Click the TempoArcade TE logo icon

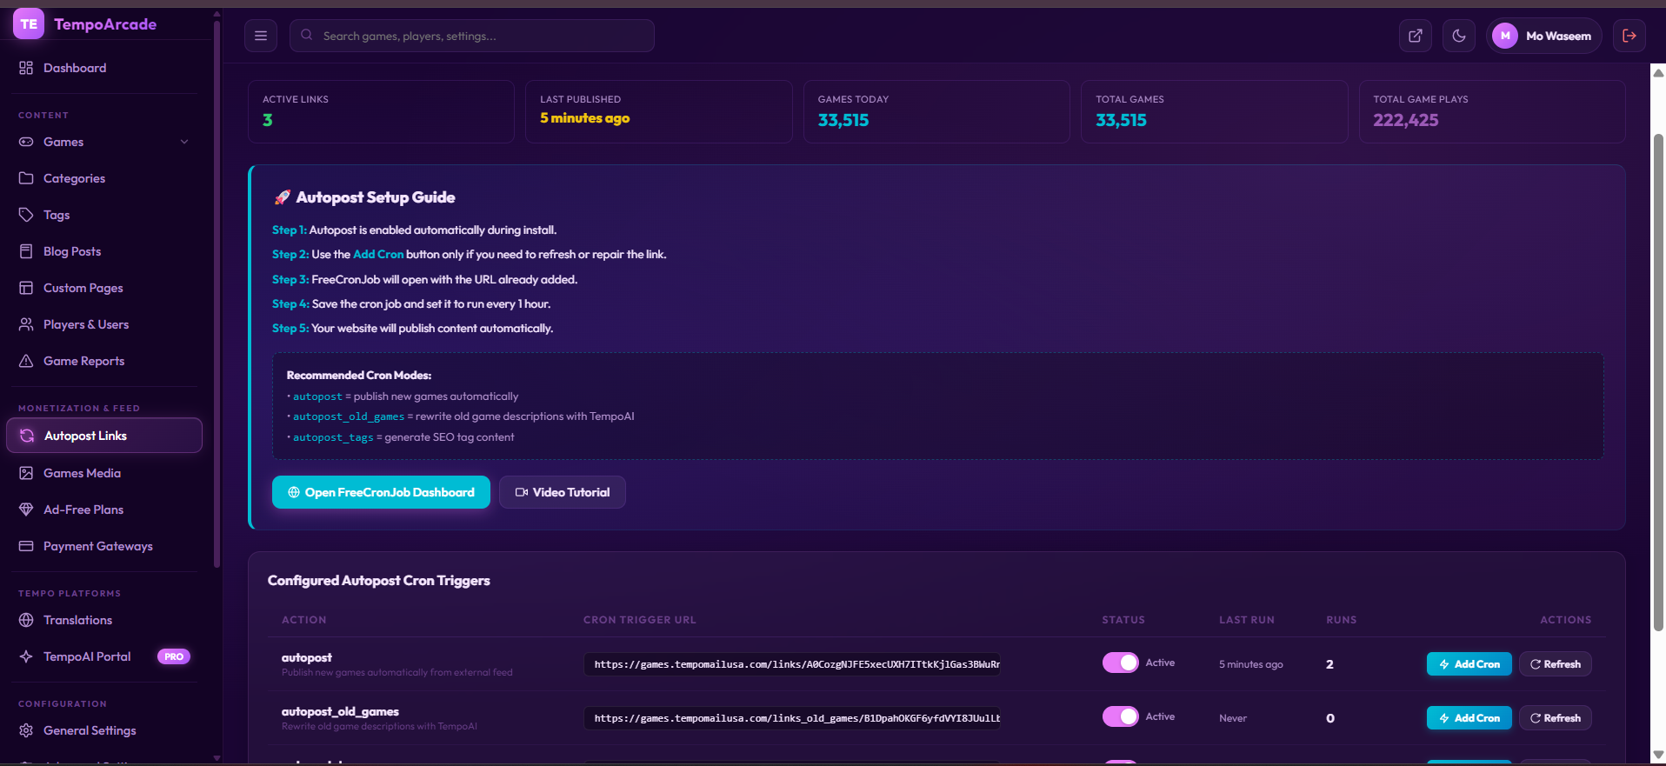(x=29, y=24)
